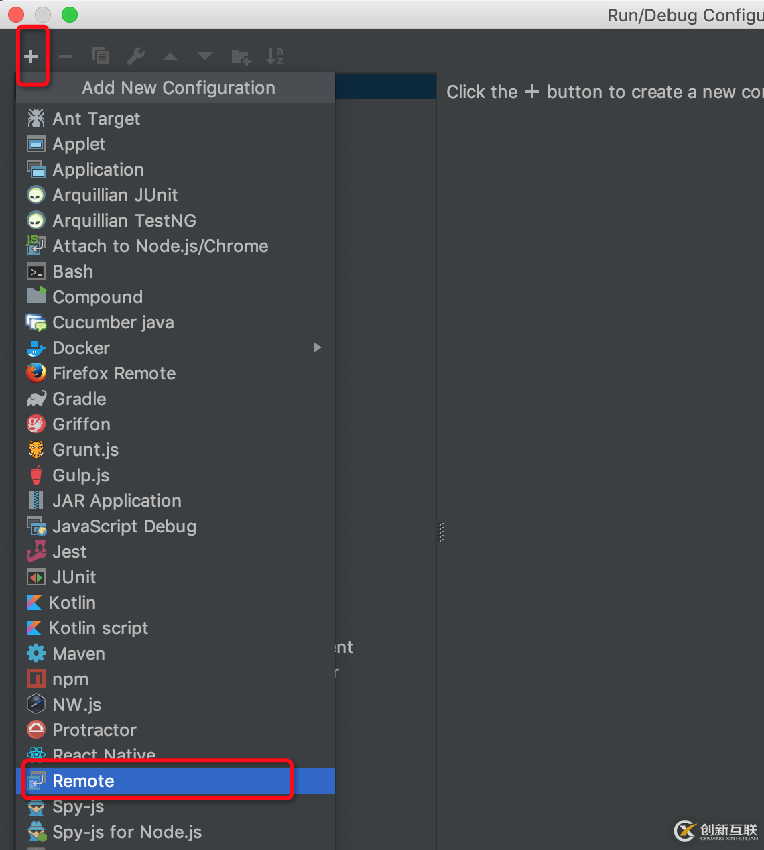The width and height of the screenshot is (764, 850).
Task: Click the Gulp.js cup icon
Action: pyautogui.click(x=36, y=475)
